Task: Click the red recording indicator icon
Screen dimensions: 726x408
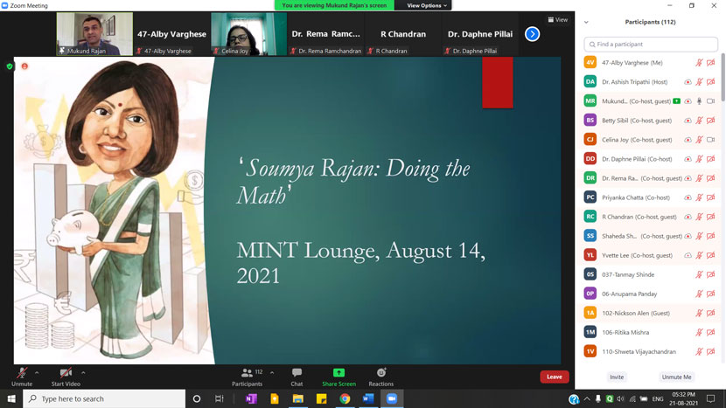Action: pyautogui.click(x=24, y=66)
